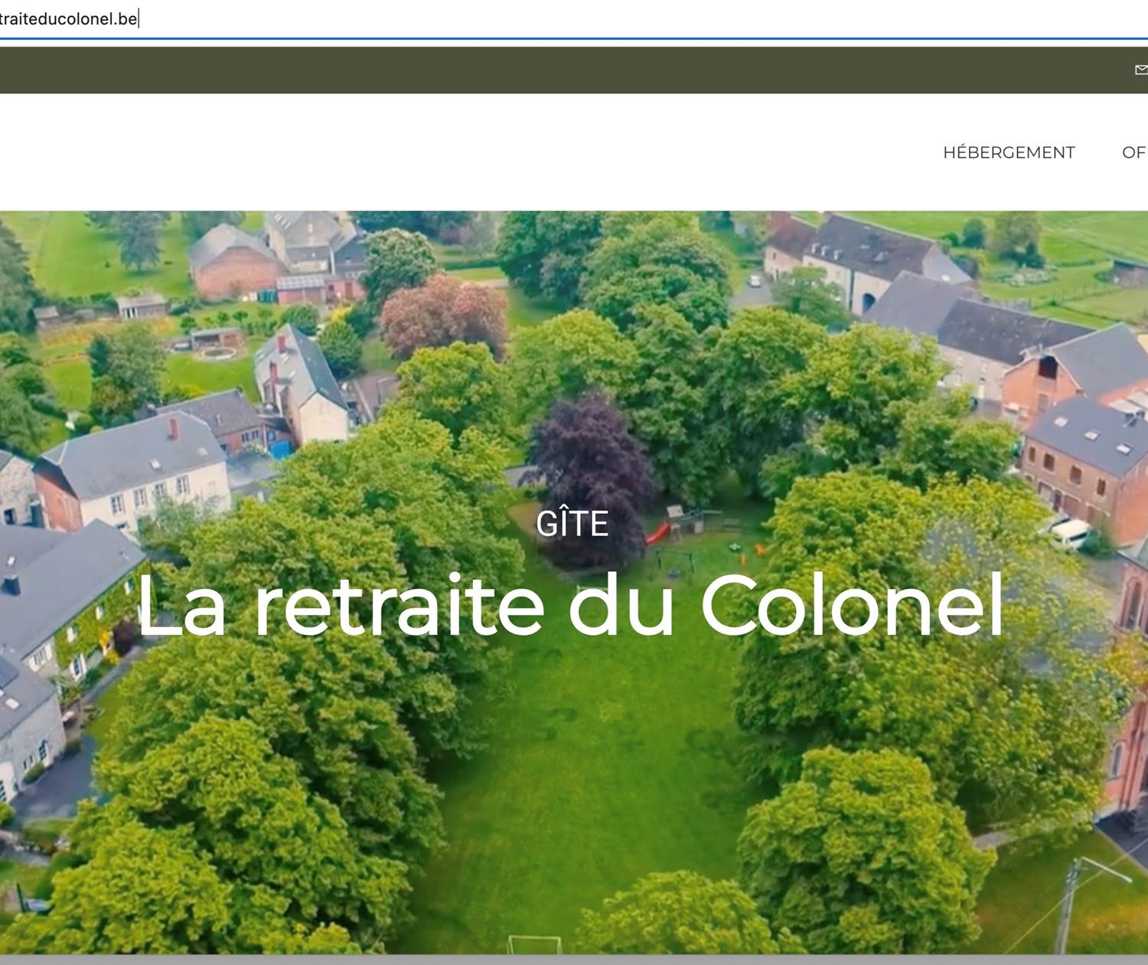1148x965 pixels.
Task: Click the round garden pond in the image
Action: pyautogui.click(x=217, y=354)
